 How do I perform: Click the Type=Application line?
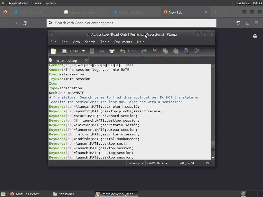(x=65, y=88)
